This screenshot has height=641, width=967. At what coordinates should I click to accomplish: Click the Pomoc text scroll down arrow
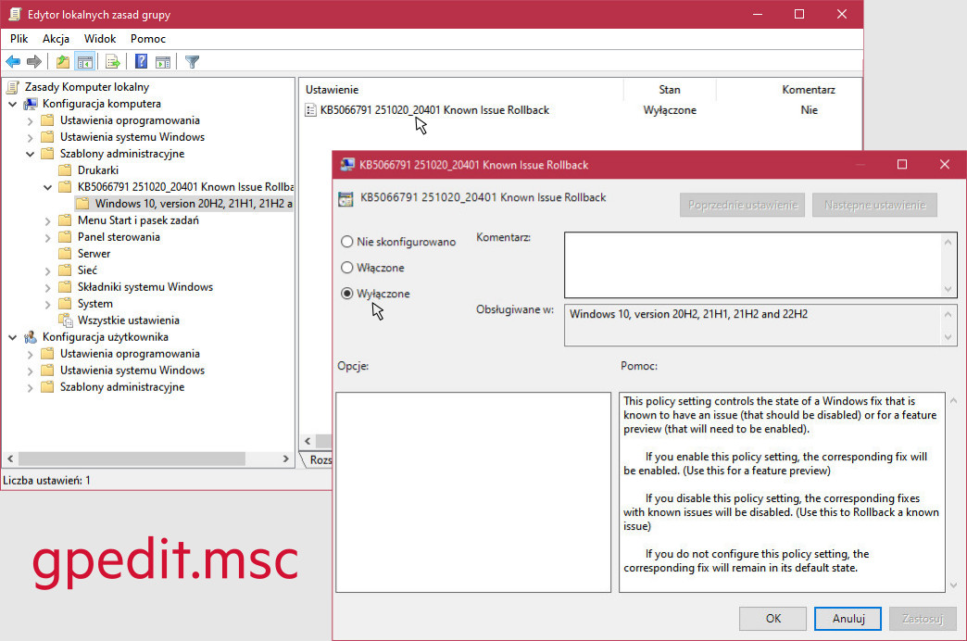pos(953,585)
